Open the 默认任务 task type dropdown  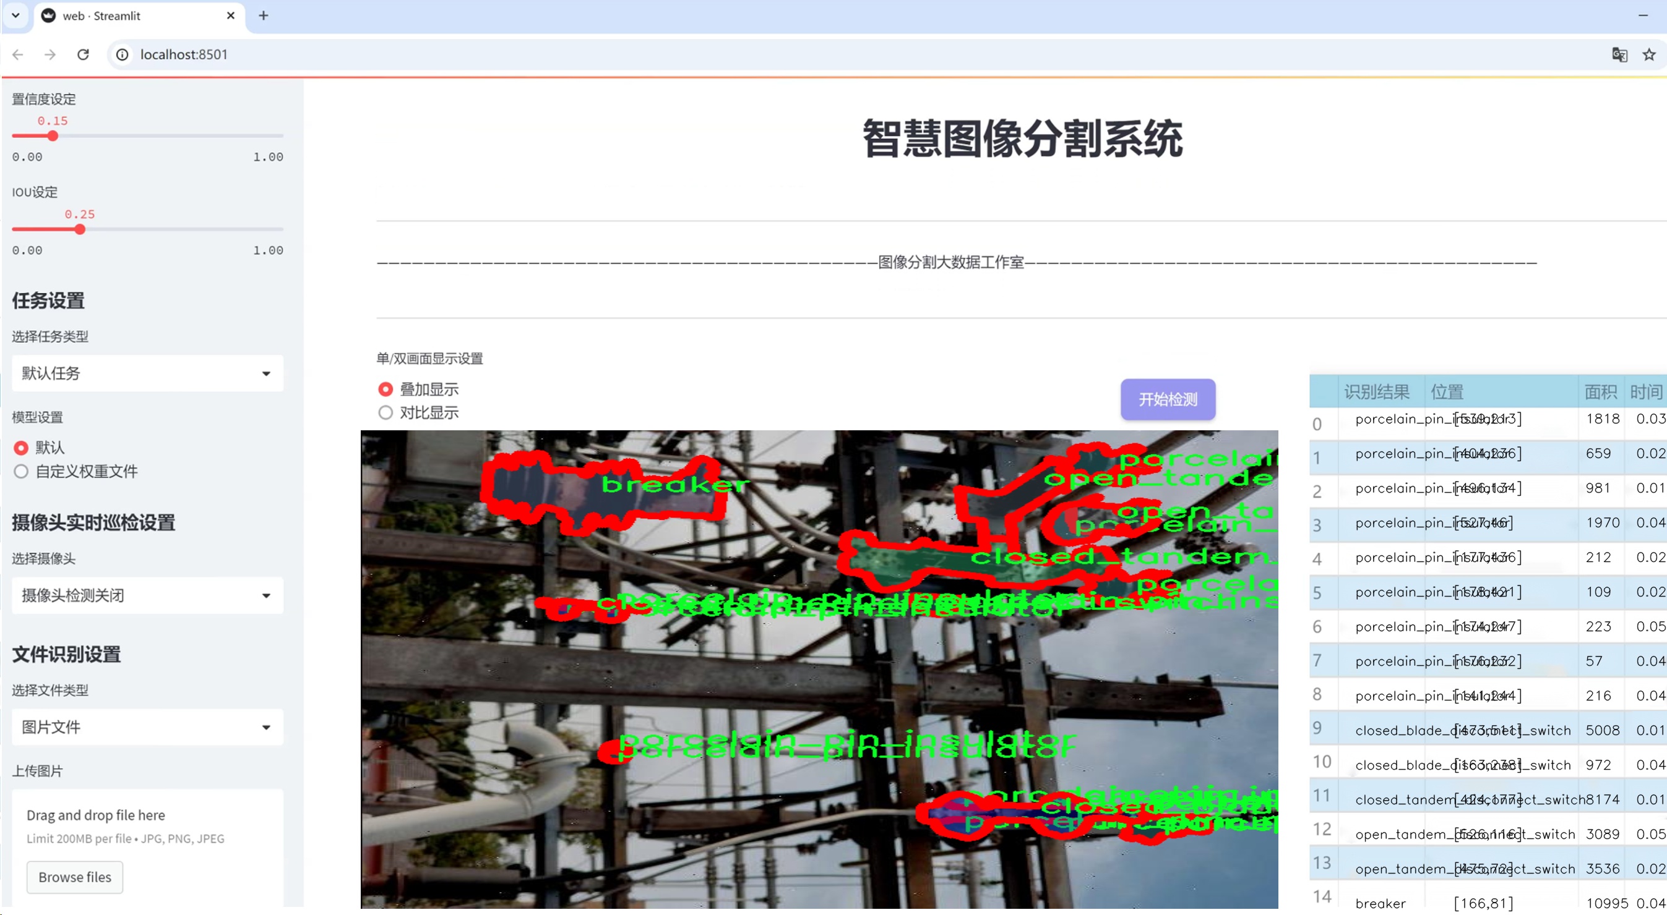(x=147, y=373)
